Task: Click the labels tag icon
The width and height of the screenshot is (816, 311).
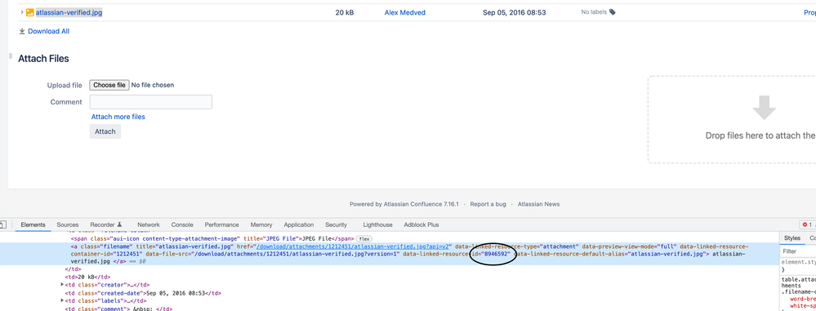Action: 612,12
